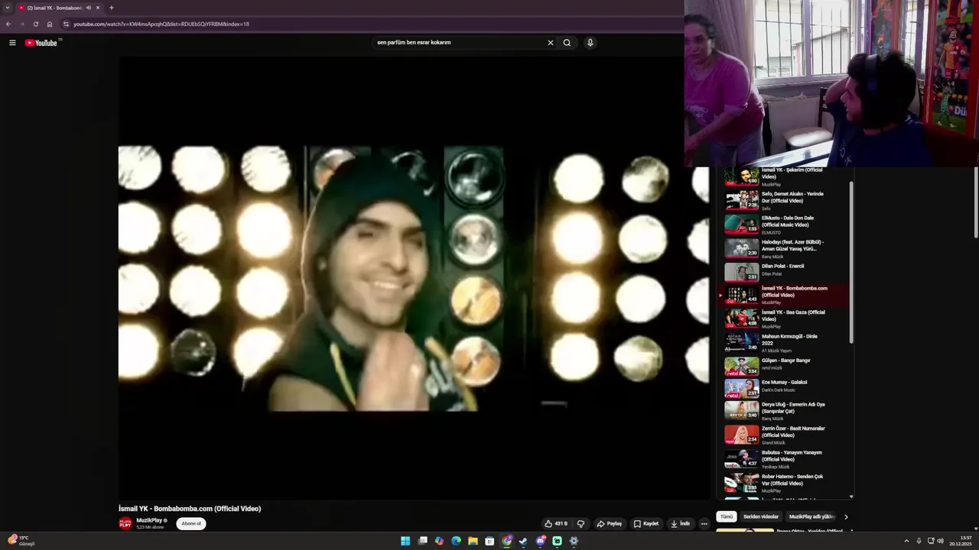The height and width of the screenshot is (550, 979).
Task: Go back with the browser back arrow
Action: (x=8, y=24)
